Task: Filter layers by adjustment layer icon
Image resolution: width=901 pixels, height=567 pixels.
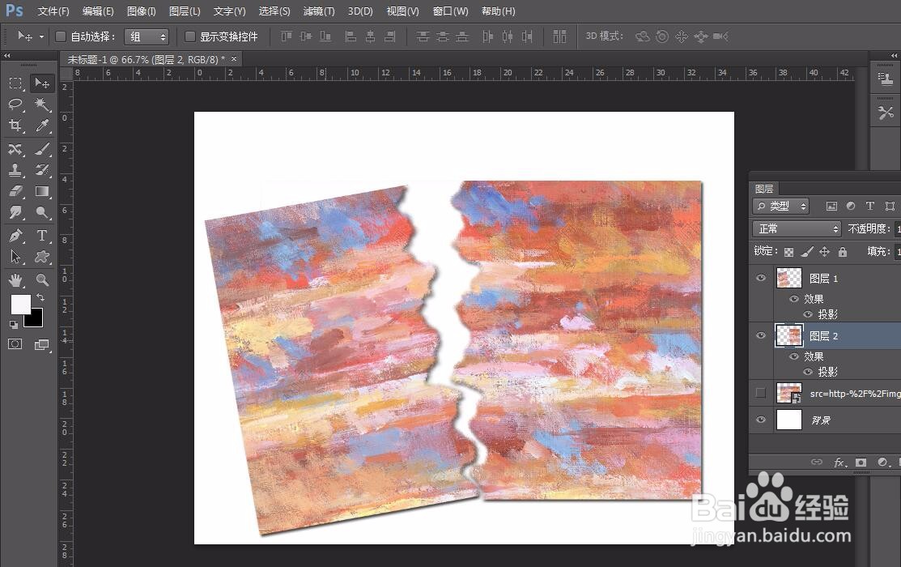Action: coord(851,206)
